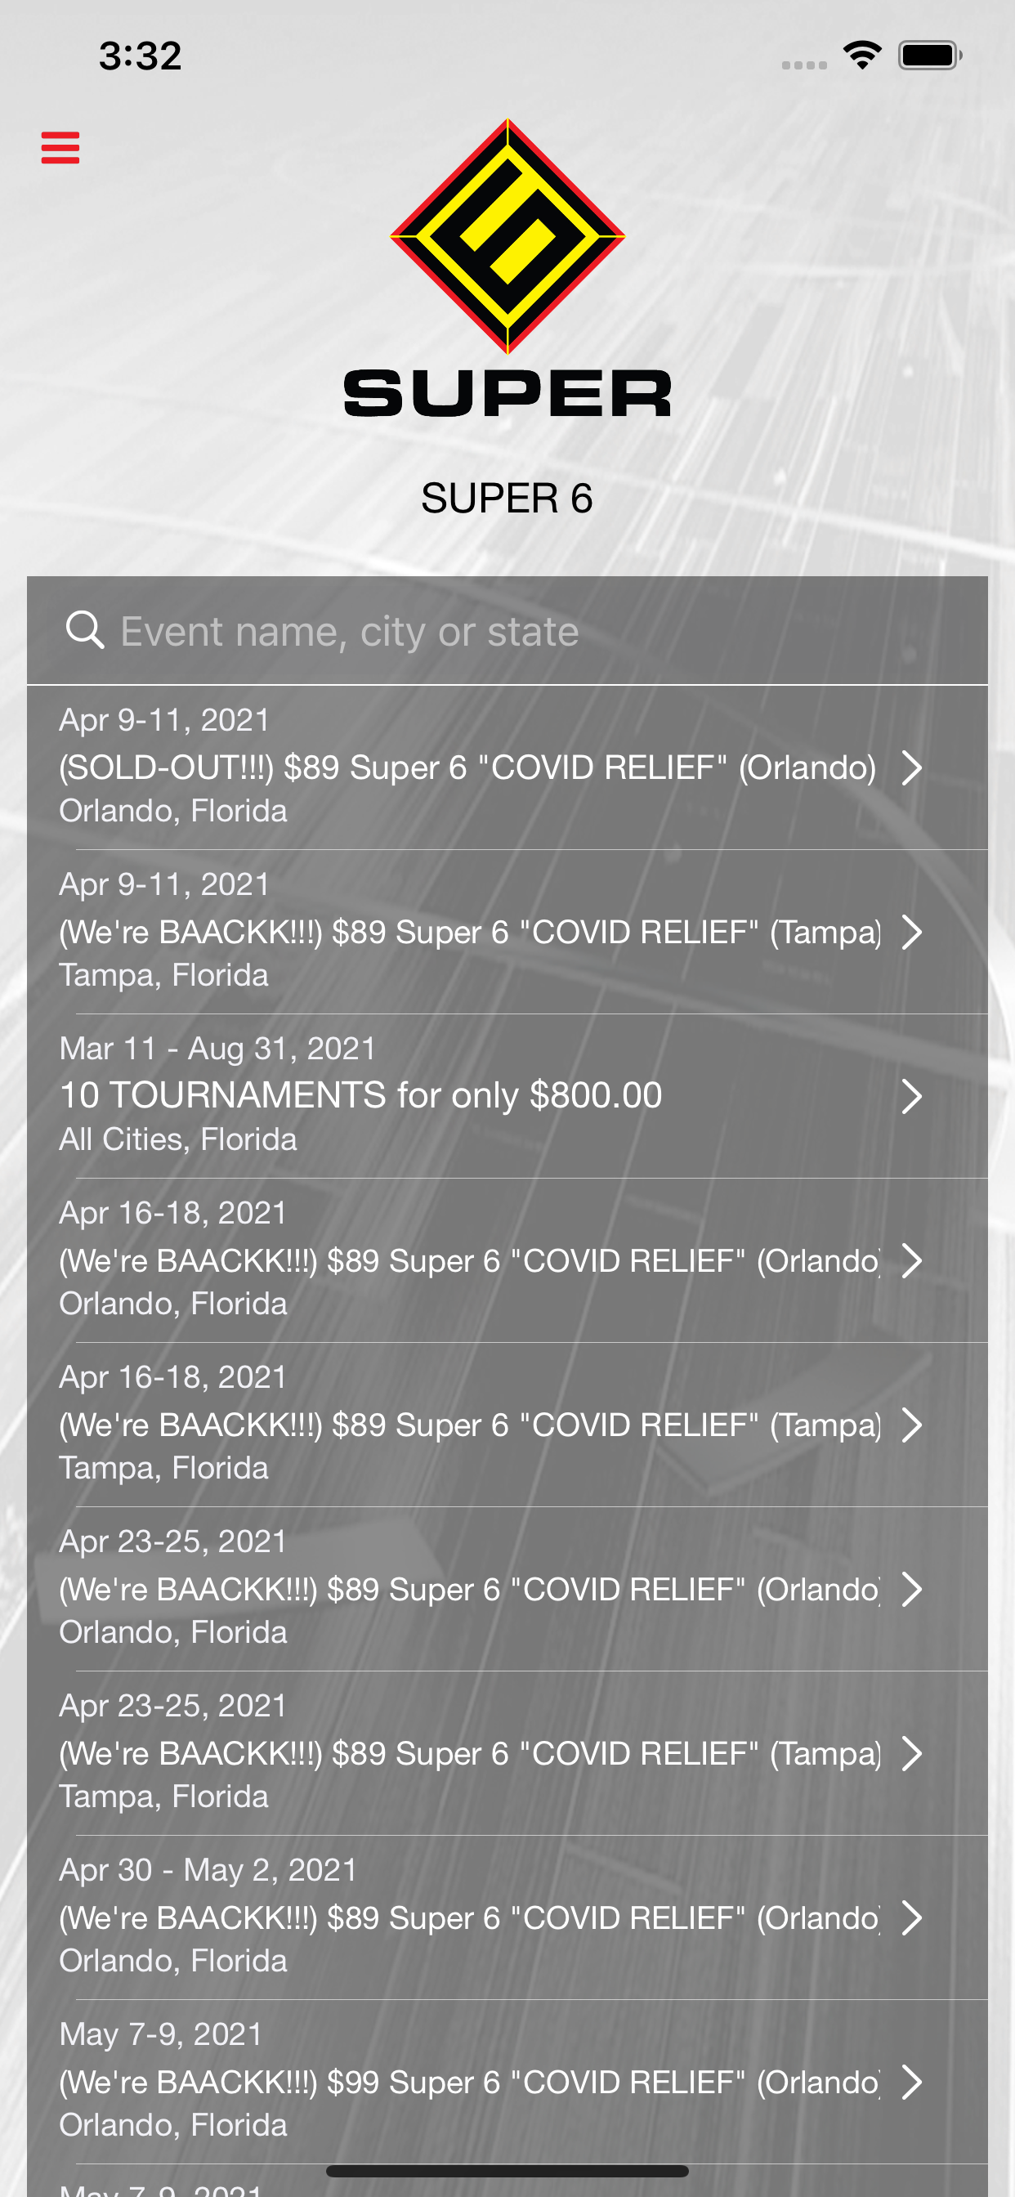
Task: Tap the SUPER 6 heading text
Action: (x=507, y=498)
